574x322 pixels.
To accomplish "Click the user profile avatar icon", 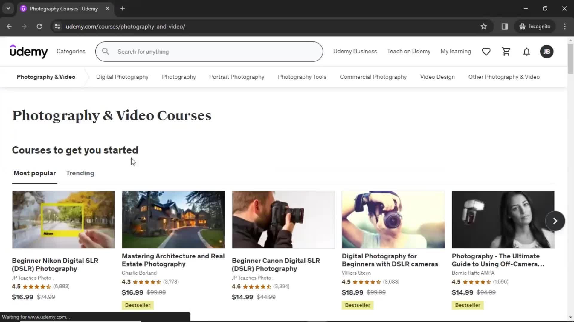I will (546, 52).
